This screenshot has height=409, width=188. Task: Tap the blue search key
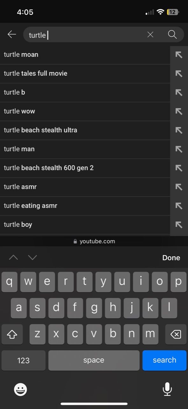tap(164, 360)
